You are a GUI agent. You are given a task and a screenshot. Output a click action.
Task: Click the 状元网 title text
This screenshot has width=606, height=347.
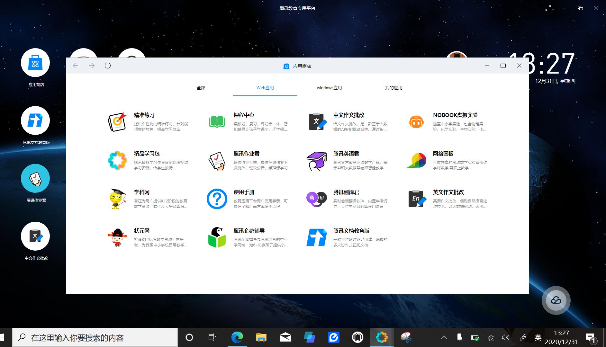click(142, 231)
